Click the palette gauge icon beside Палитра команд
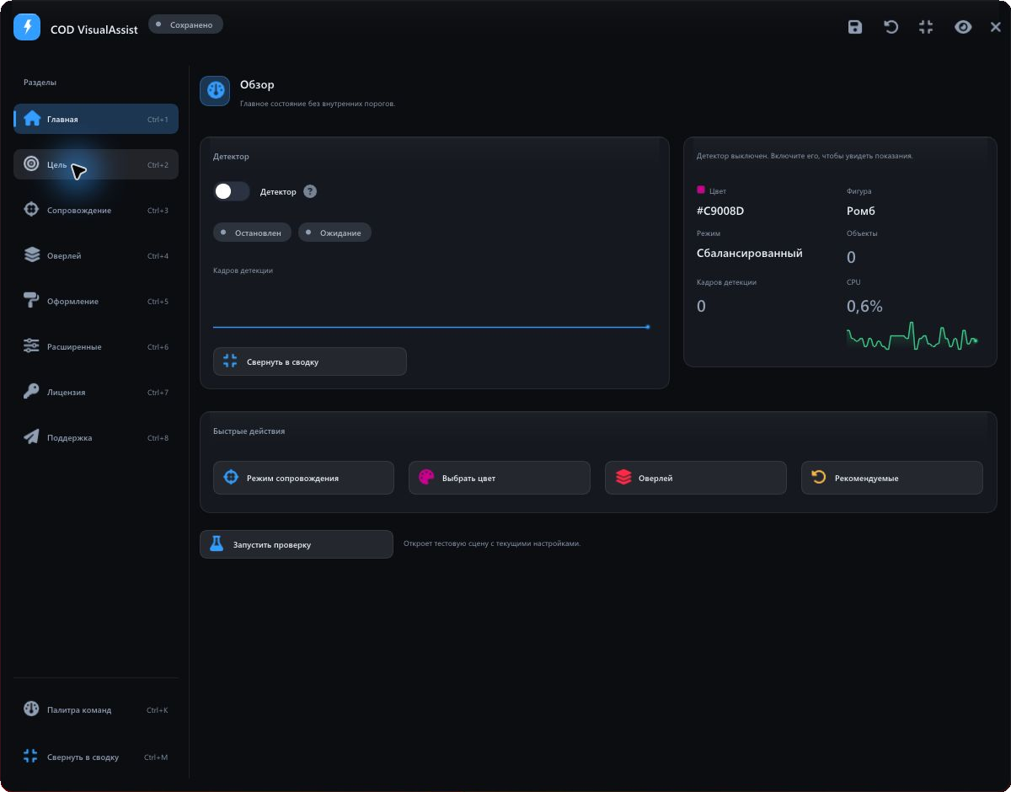Screen dimensions: 1011x792 click(31, 709)
